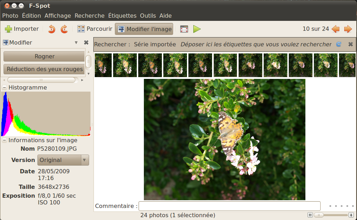Open the Modifier sidebar panel dropdown arrow
The height and width of the screenshot is (220, 357).
(76, 43)
